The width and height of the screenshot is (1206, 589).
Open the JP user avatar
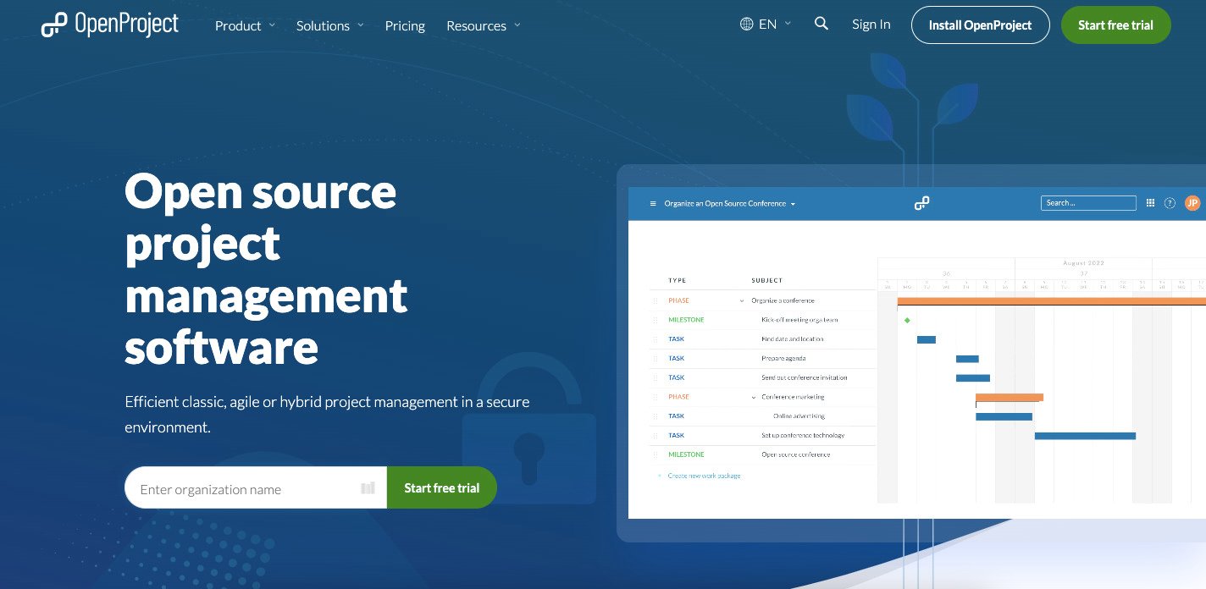1192,203
